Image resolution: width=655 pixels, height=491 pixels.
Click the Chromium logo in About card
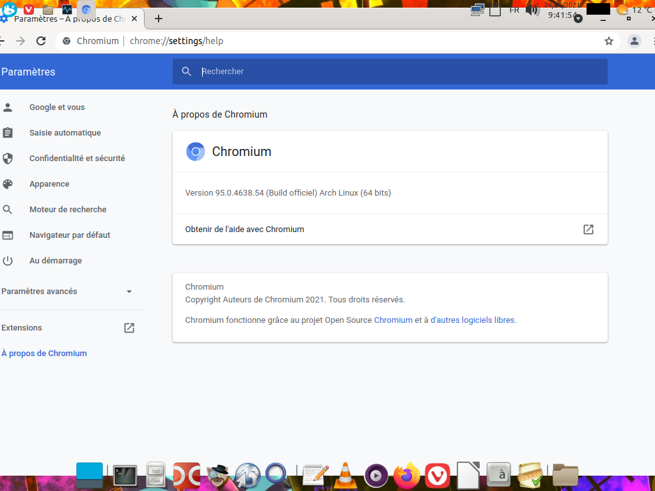[x=195, y=152]
